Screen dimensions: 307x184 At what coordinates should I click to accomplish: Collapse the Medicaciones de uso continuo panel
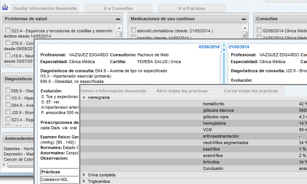click(x=243, y=19)
